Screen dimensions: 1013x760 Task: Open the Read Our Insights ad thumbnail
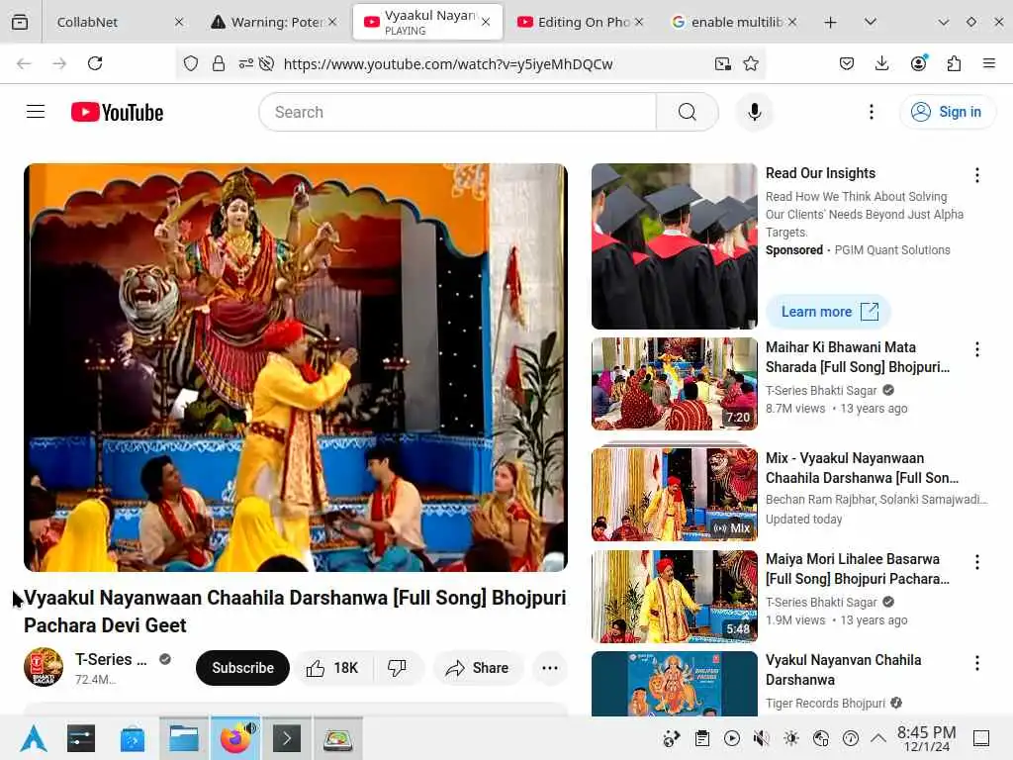(675, 246)
